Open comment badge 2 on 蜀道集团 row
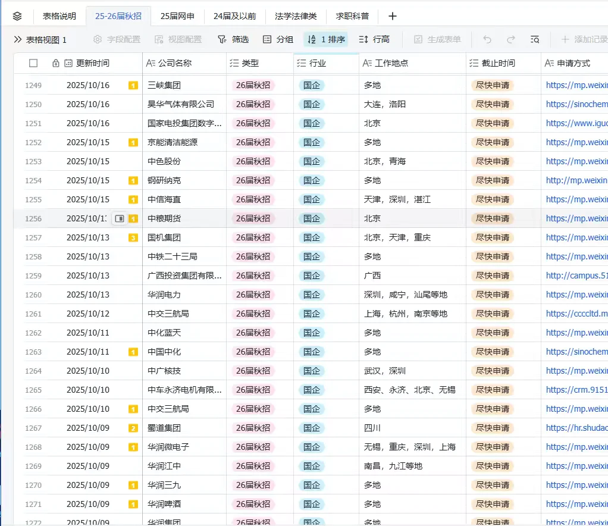Image resolution: width=608 pixels, height=526 pixels. click(x=133, y=428)
